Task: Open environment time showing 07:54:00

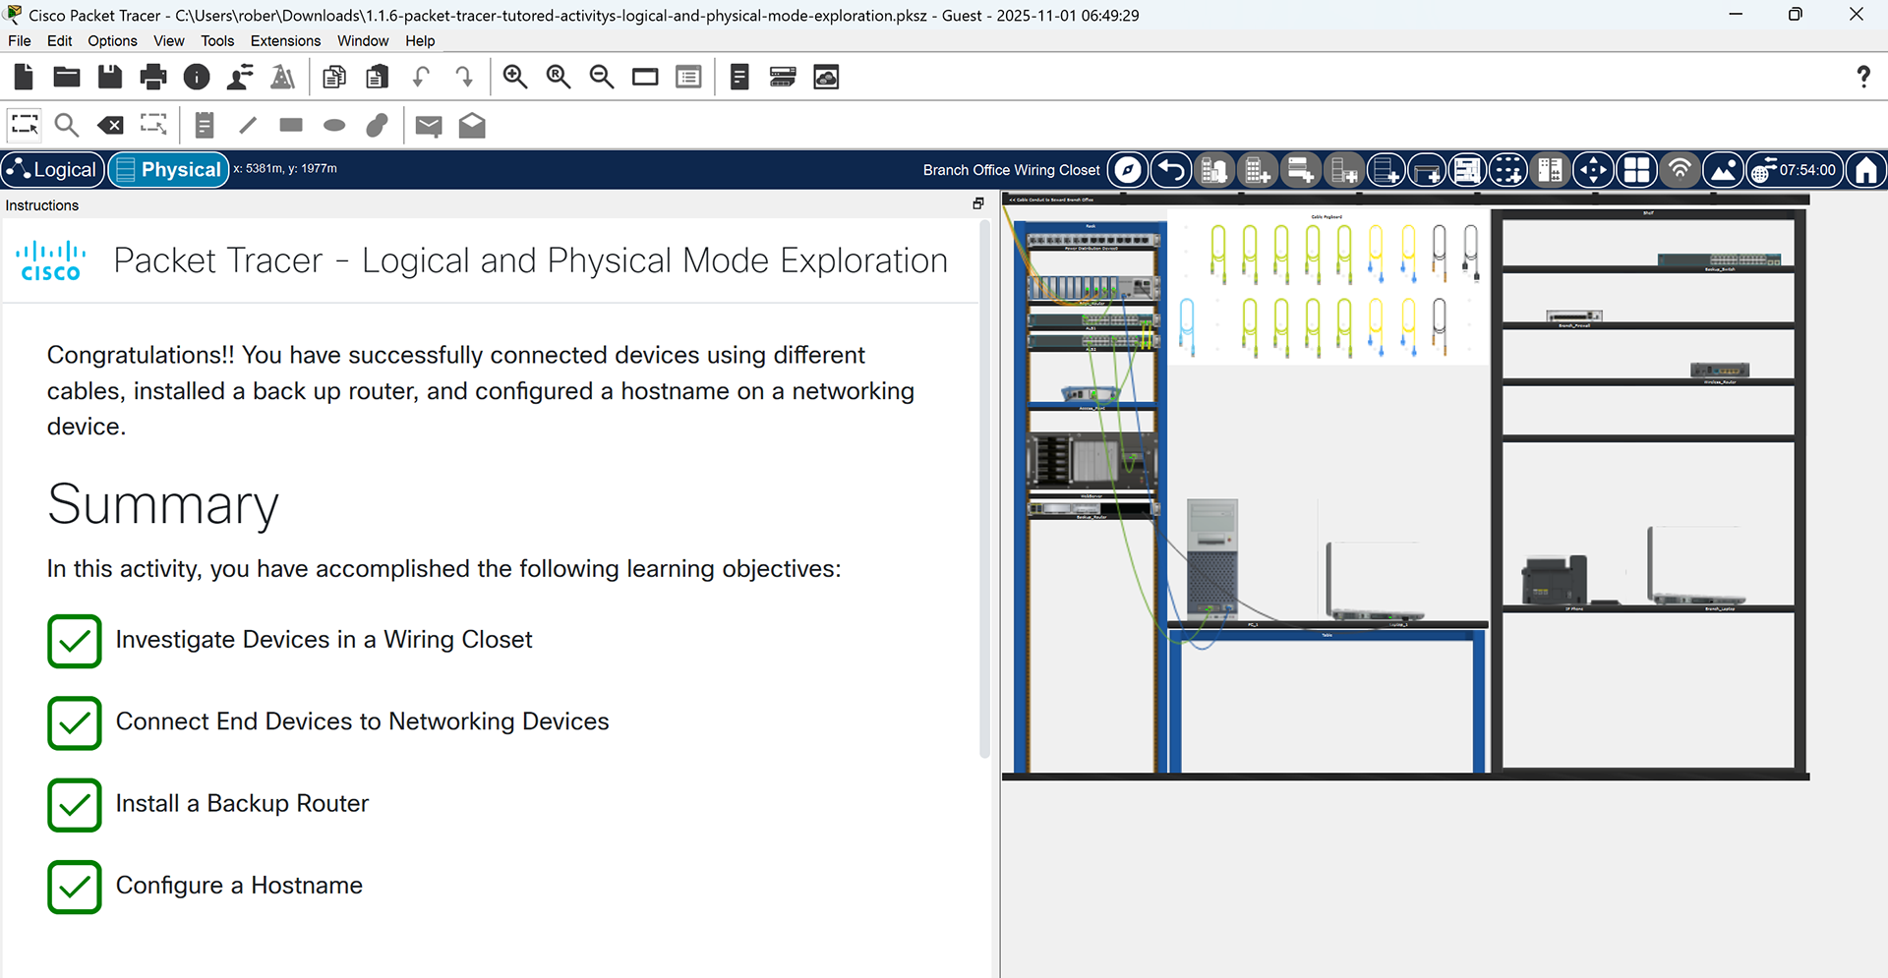Action: pos(1795,170)
